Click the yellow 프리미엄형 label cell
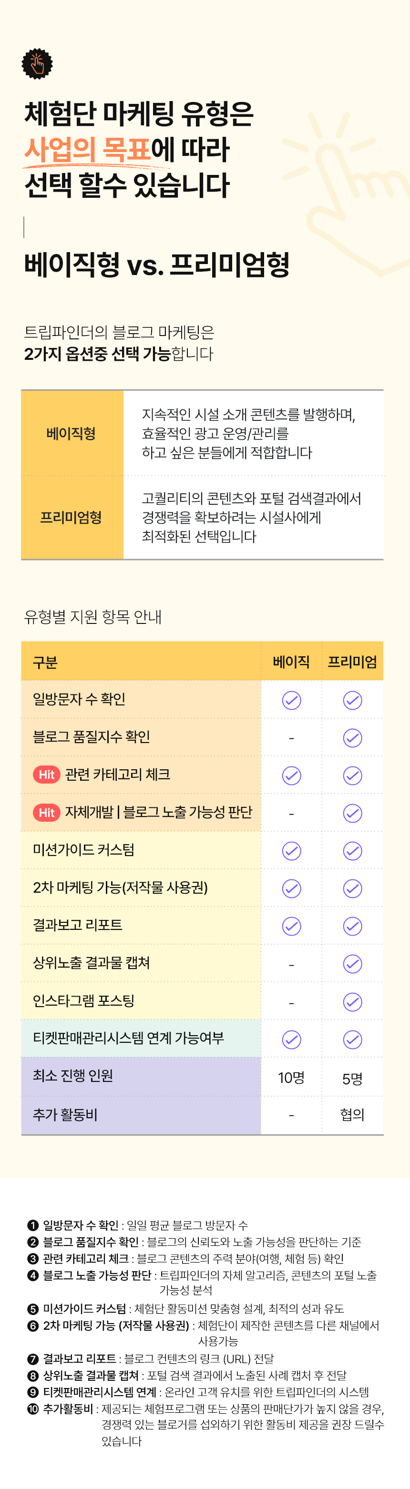The height and width of the screenshot is (1489, 410). click(72, 517)
